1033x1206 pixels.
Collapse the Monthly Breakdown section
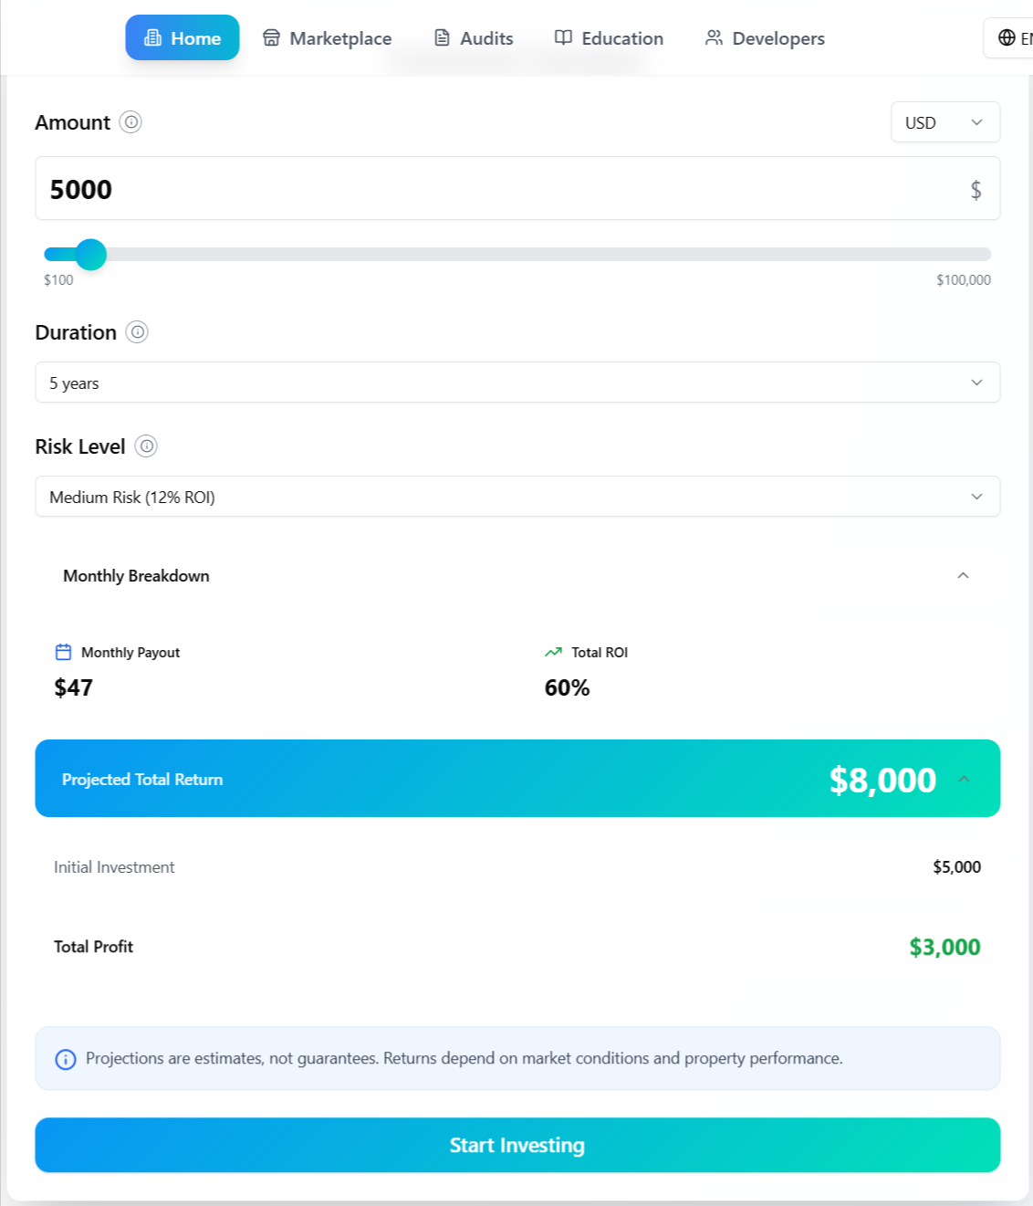tap(963, 576)
